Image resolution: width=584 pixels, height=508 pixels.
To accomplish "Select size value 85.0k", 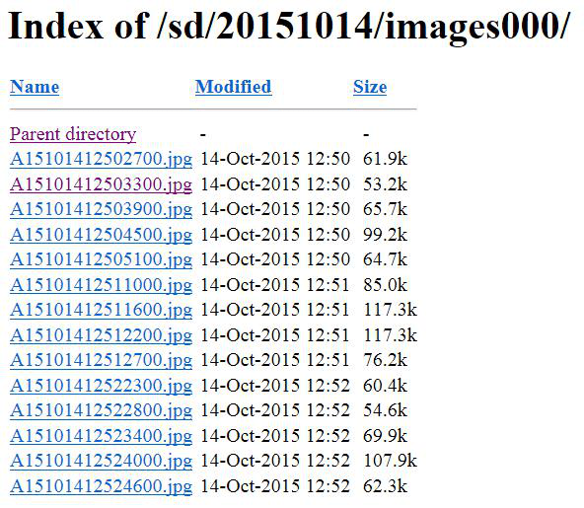I will [385, 285].
